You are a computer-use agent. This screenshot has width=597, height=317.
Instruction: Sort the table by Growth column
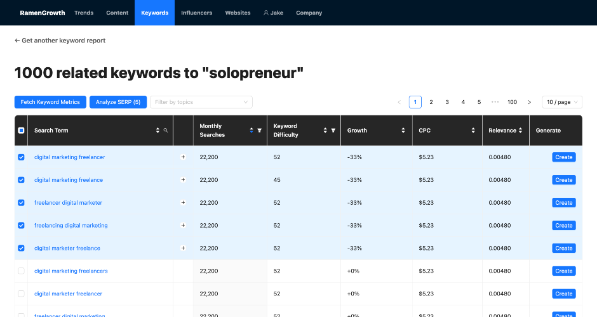(403, 131)
